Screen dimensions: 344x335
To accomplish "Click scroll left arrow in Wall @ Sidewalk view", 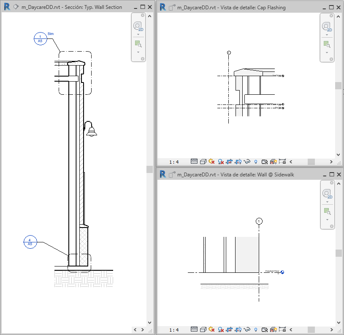I will click(x=291, y=330).
